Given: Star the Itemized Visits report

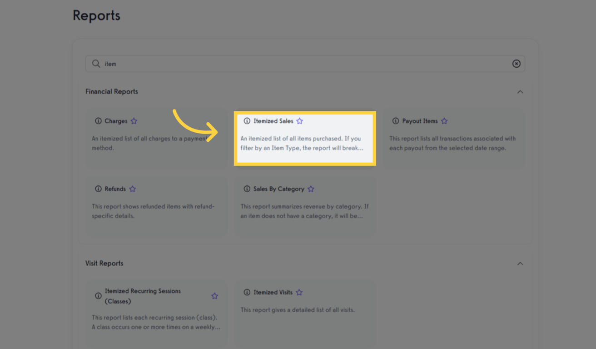Looking at the screenshot, I should tap(299, 292).
